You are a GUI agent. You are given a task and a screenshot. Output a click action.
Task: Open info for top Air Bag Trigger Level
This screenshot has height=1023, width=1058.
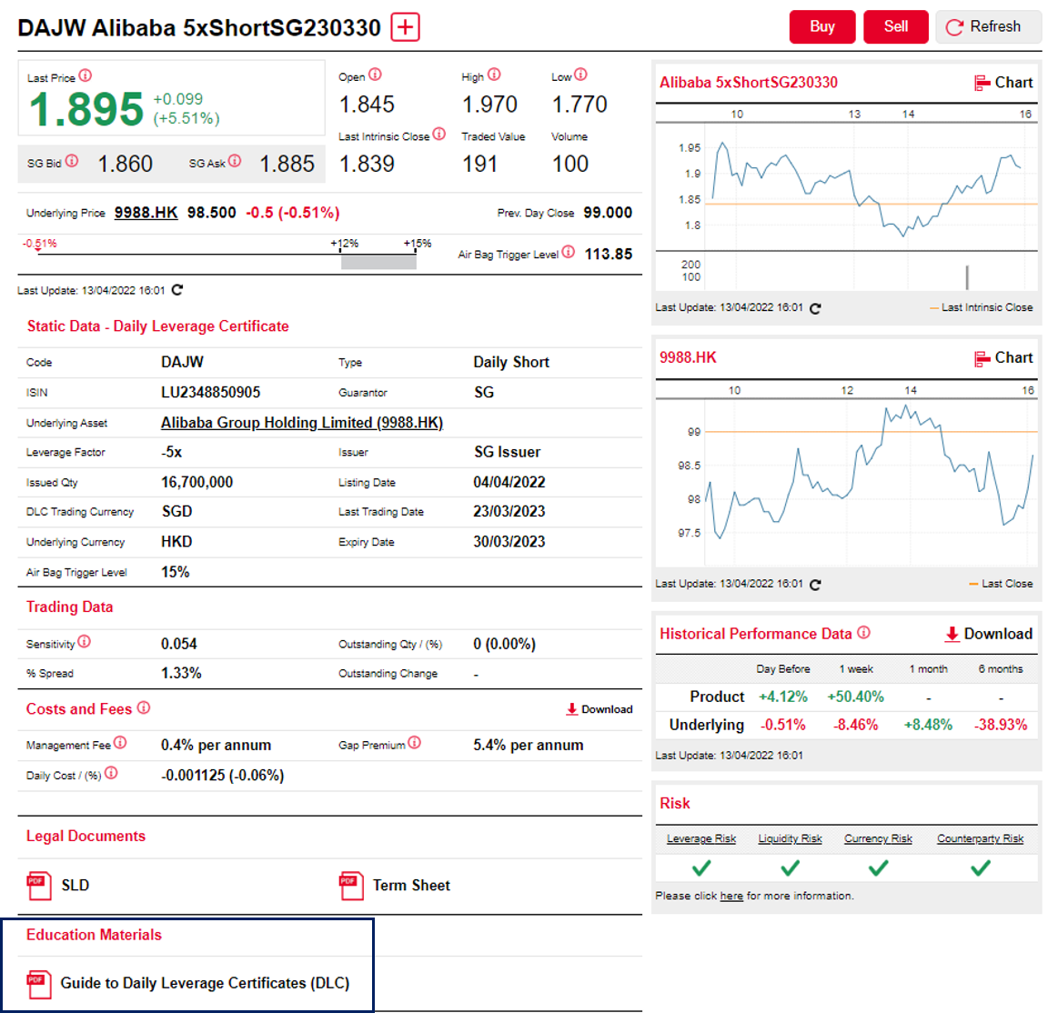[x=569, y=252]
